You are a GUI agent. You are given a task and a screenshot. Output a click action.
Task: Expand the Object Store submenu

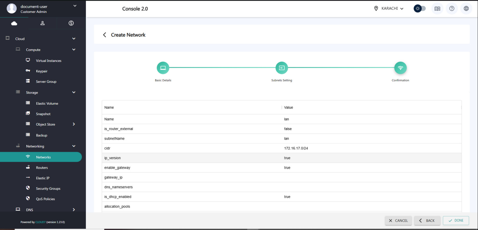pyautogui.click(x=73, y=124)
